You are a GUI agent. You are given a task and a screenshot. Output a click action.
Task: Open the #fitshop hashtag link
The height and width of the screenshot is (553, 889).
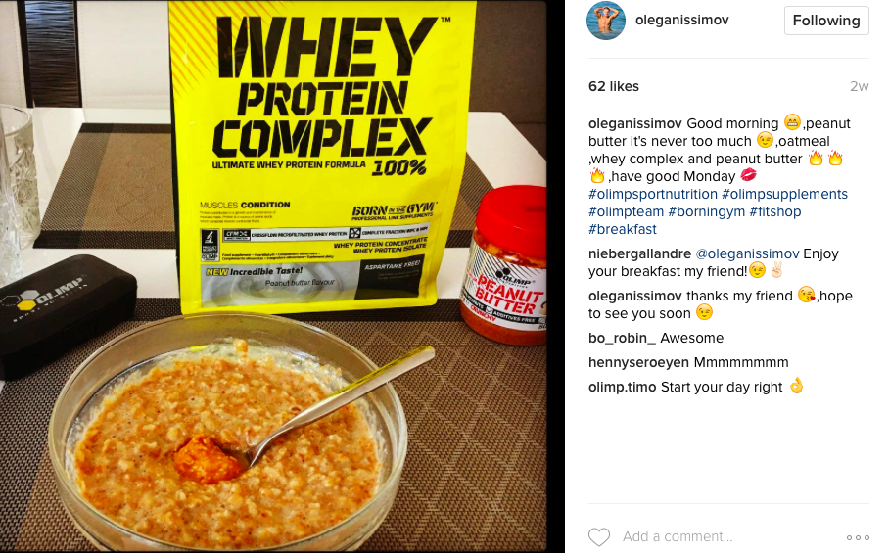775,211
